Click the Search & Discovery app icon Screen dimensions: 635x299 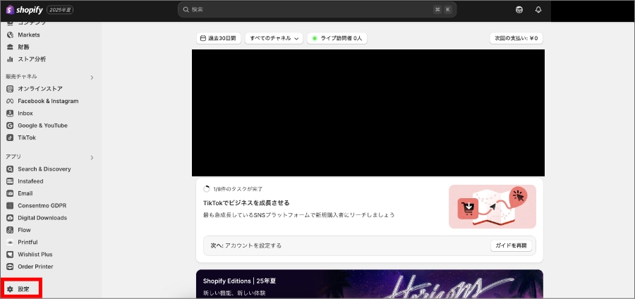10,169
